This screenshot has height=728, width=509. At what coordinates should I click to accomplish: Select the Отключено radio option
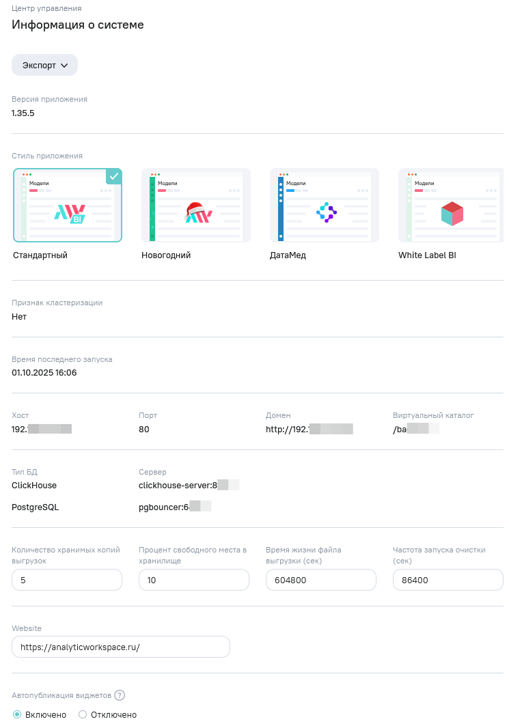click(x=83, y=714)
